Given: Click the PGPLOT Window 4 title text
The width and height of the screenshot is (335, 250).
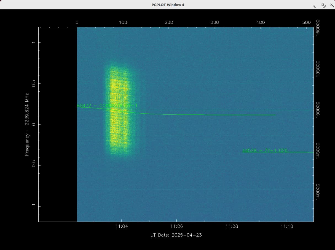Looking at the screenshot, I should (x=168, y=5).
